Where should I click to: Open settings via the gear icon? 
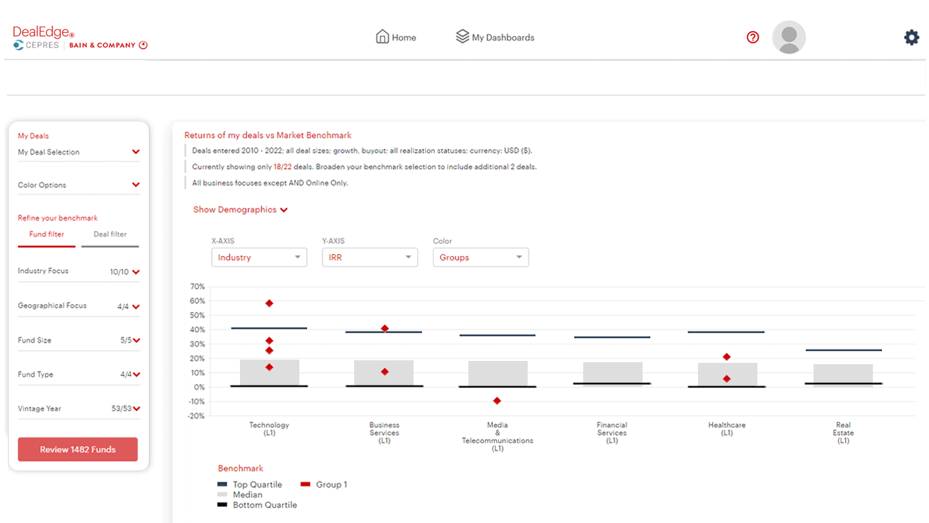(x=911, y=37)
